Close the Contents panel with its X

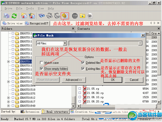(159, 29)
